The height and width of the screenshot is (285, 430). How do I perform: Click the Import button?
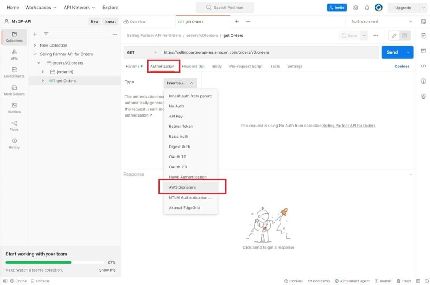pyautogui.click(x=110, y=21)
